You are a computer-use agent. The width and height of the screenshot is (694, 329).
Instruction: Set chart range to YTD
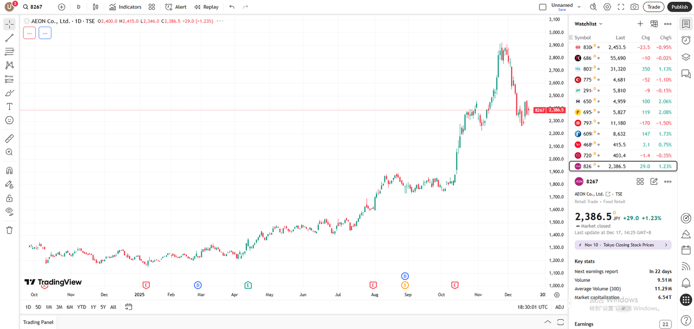[82, 307]
